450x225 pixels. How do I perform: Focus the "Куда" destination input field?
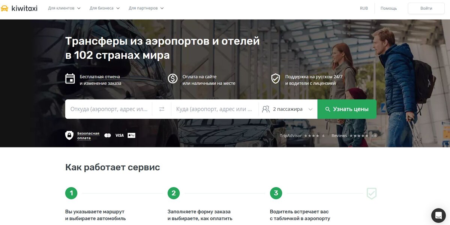(x=214, y=109)
